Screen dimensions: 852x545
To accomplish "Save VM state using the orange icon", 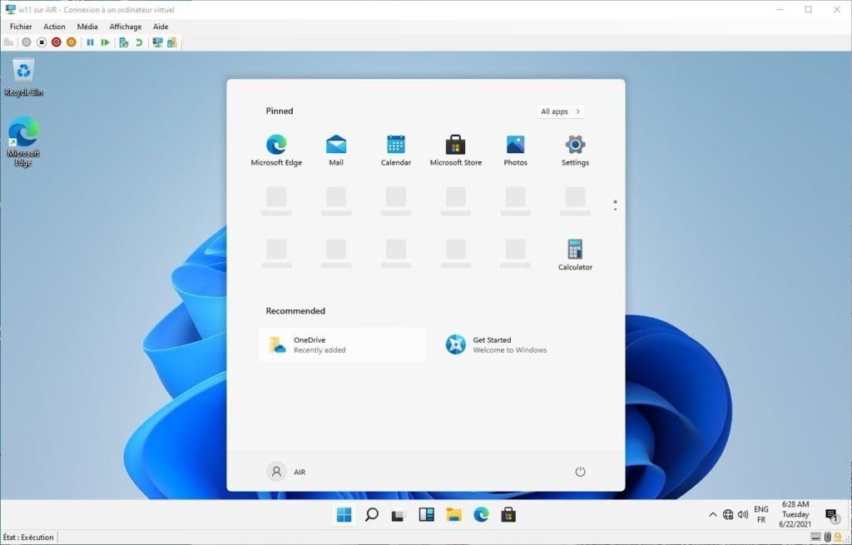I will (x=72, y=42).
